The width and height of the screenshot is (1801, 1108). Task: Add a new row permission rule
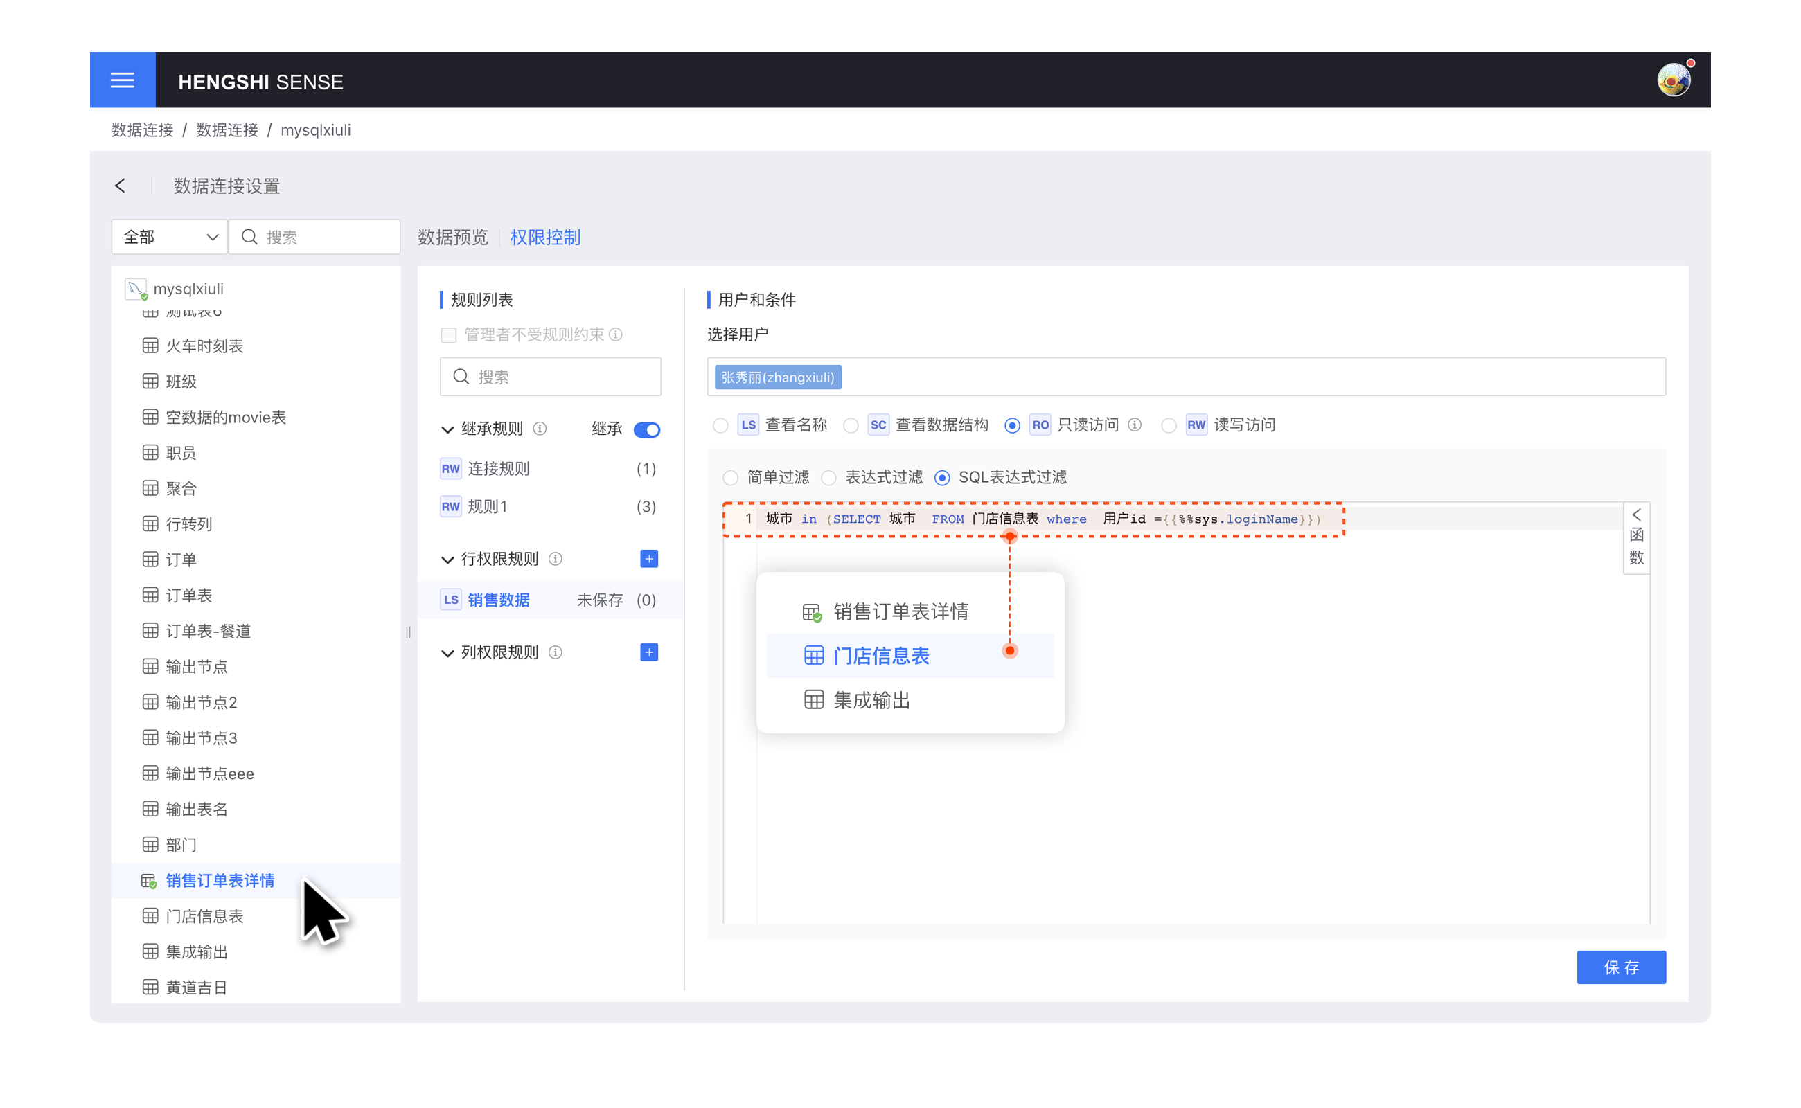coord(649,559)
